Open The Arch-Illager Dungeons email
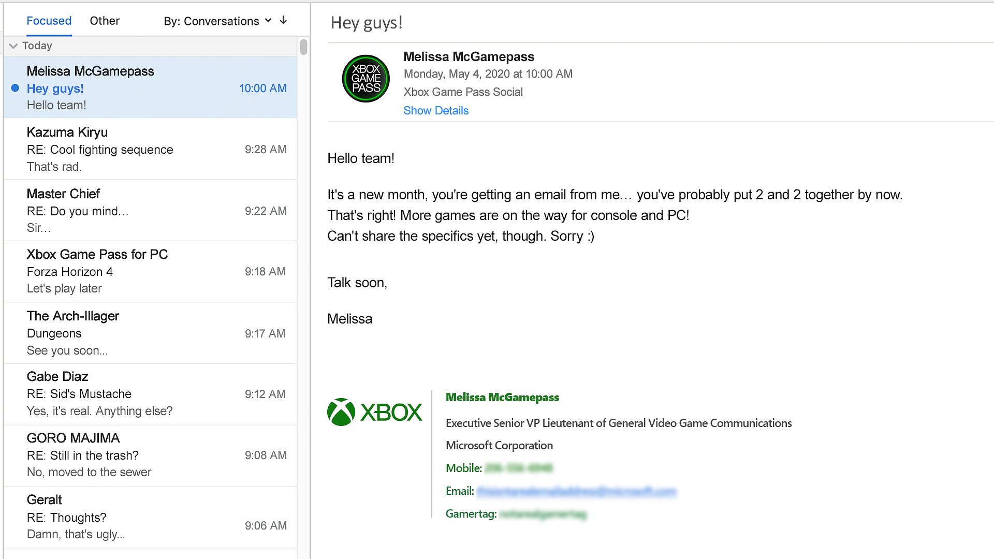 150,333
